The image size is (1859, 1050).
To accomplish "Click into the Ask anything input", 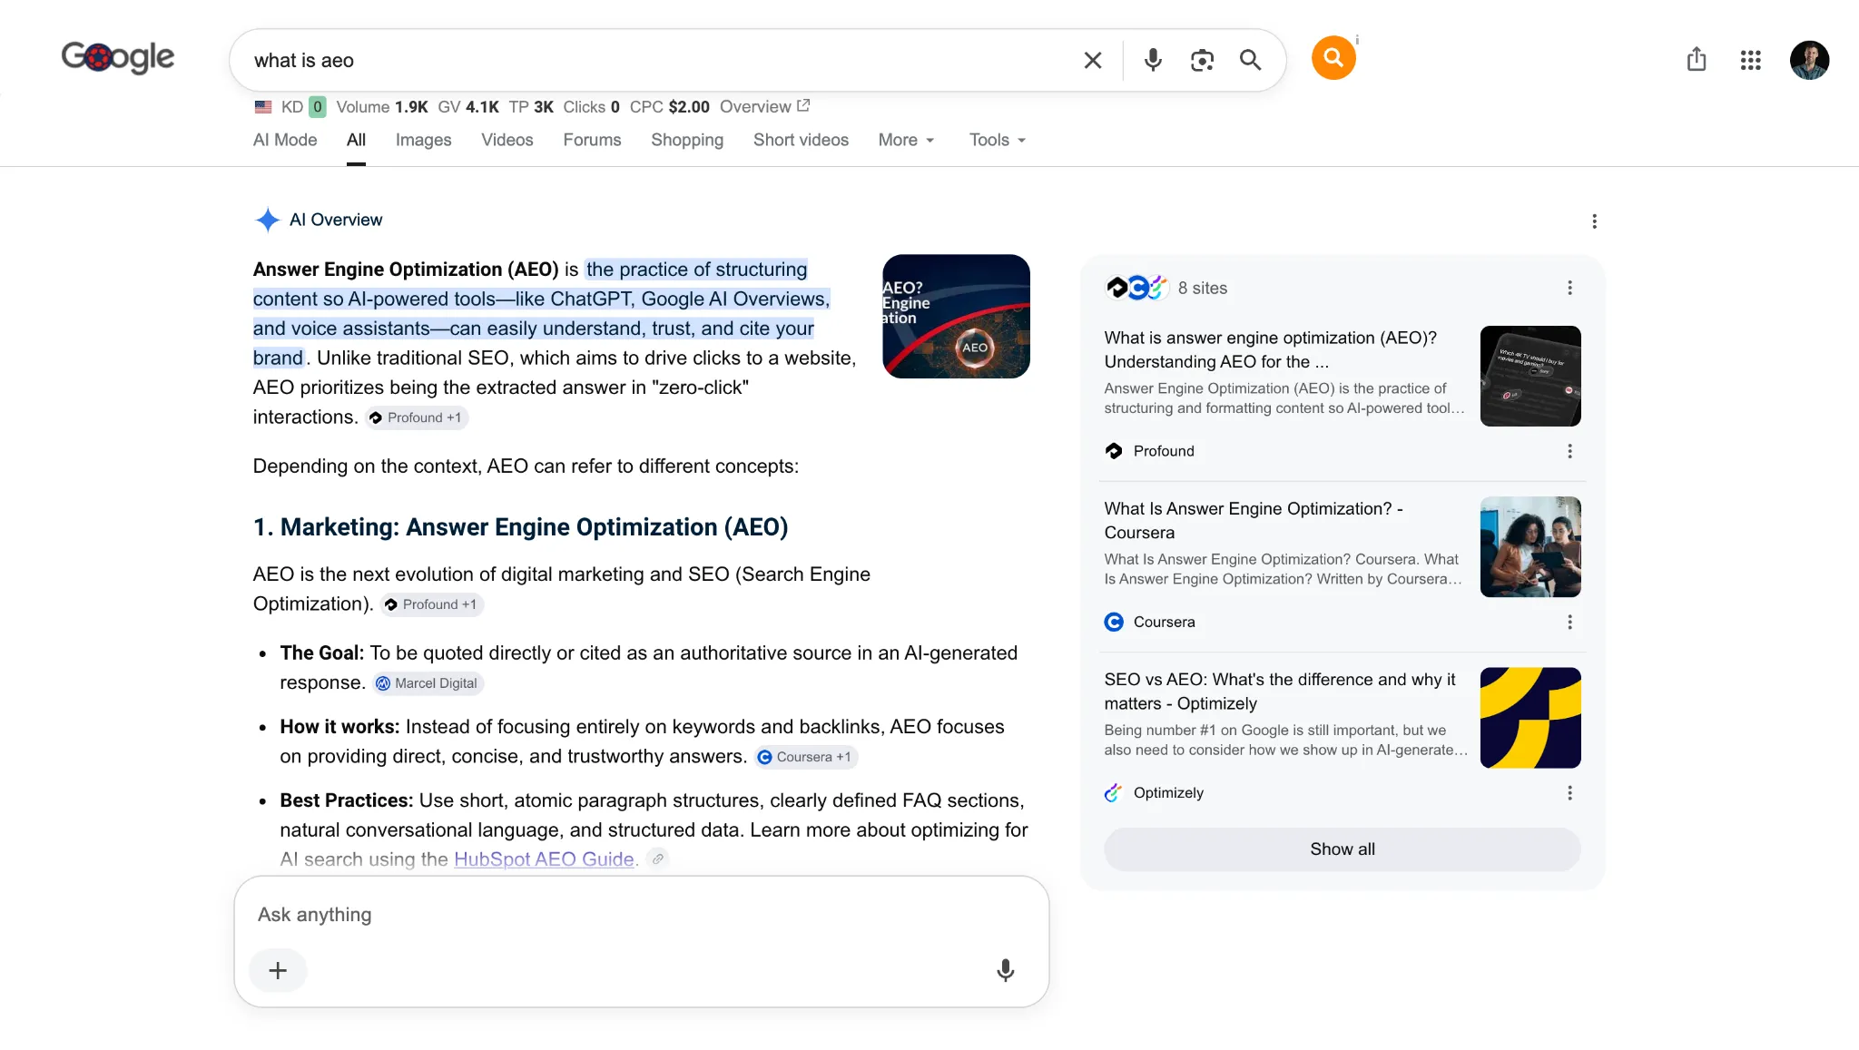I will (641, 915).
